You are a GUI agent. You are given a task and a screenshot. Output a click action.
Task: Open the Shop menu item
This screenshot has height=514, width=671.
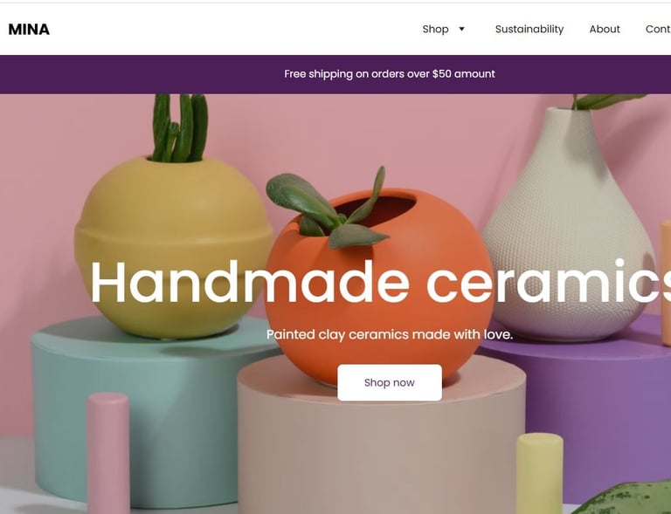tap(435, 29)
